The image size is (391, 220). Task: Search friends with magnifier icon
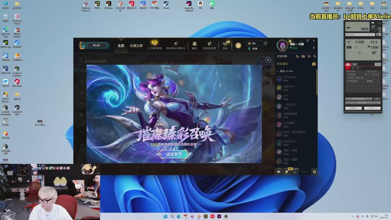click(x=315, y=56)
